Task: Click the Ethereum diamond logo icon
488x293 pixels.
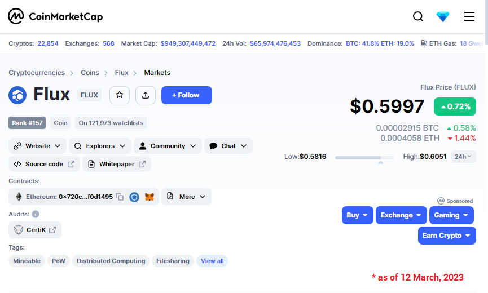Action: pos(19,197)
